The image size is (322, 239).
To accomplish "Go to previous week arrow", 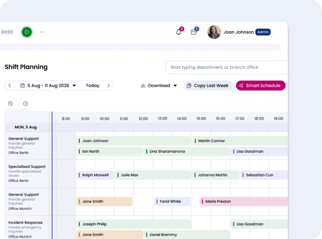I will [10, 86].
